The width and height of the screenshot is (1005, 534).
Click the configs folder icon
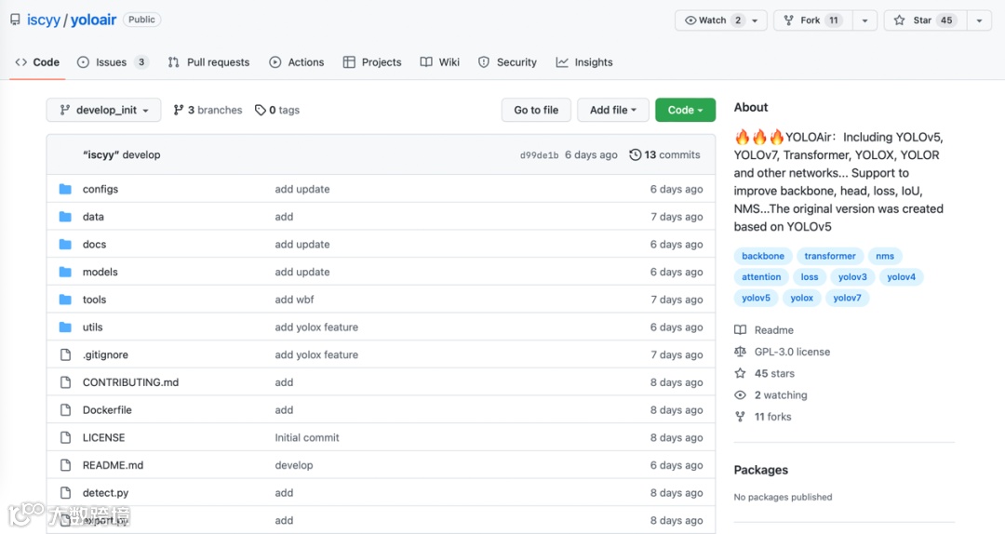pyautogui.click(x=65, y=189)
